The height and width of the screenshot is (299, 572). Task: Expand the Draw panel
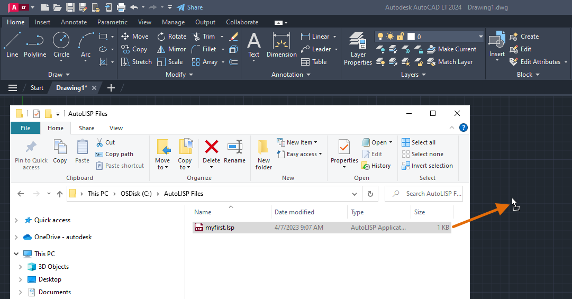59,75
